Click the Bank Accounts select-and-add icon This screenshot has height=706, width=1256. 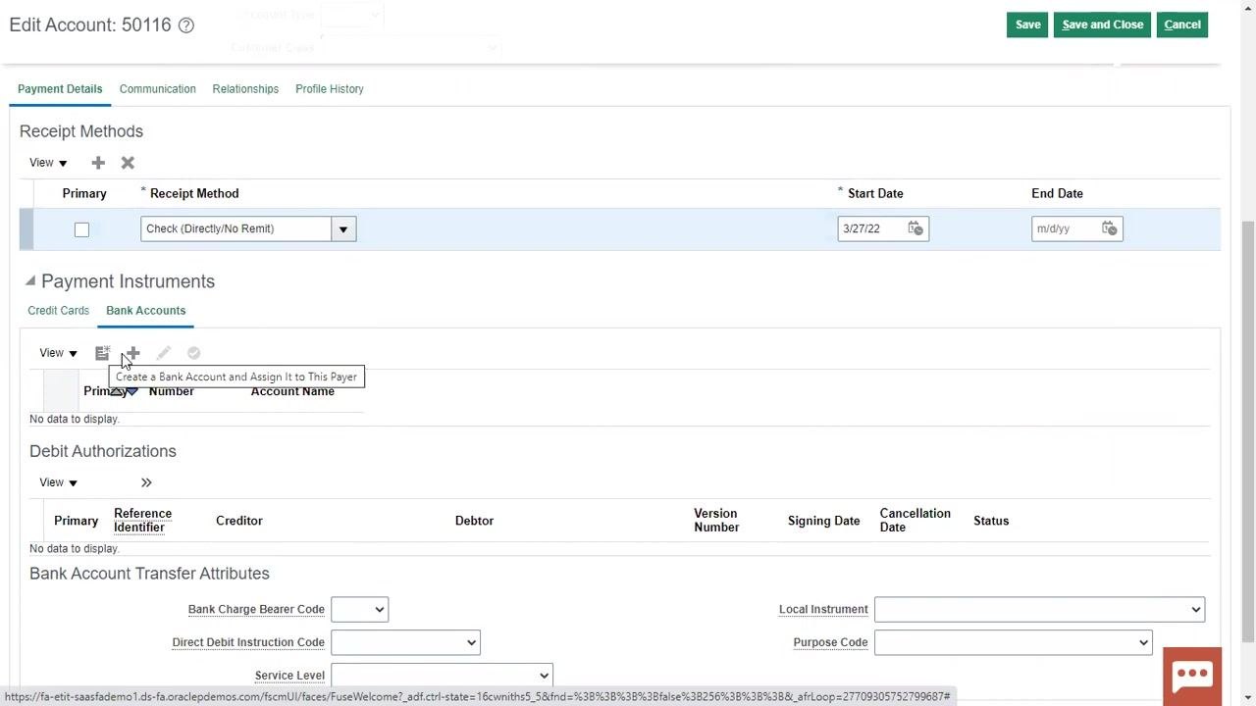tap(102, 353)
